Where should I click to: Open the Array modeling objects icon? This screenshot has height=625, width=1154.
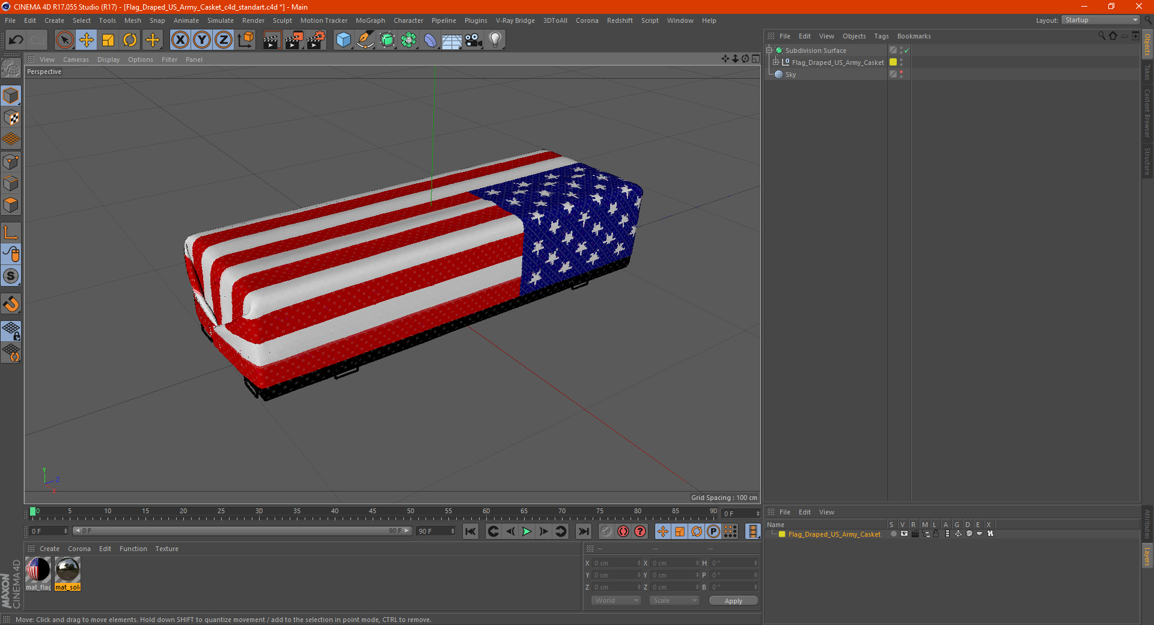409,40
